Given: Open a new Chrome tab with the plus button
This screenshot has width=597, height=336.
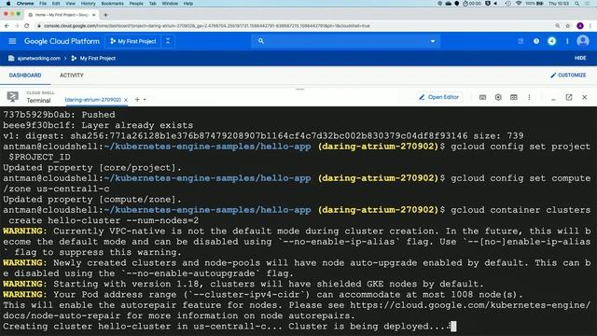Looking at the screenshot, I should tap(105, 15).
